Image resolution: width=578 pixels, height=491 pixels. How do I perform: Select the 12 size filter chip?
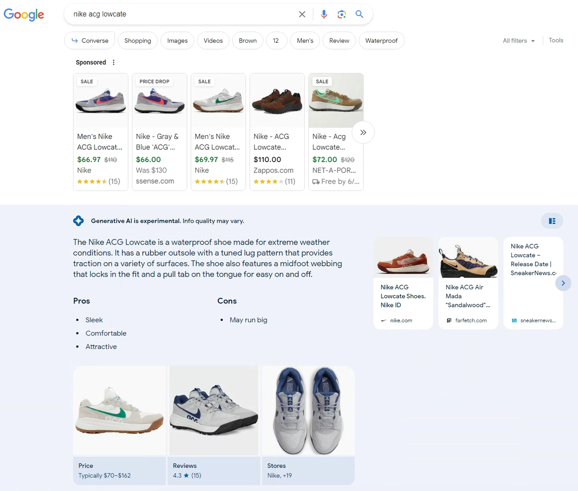[276, 41]
